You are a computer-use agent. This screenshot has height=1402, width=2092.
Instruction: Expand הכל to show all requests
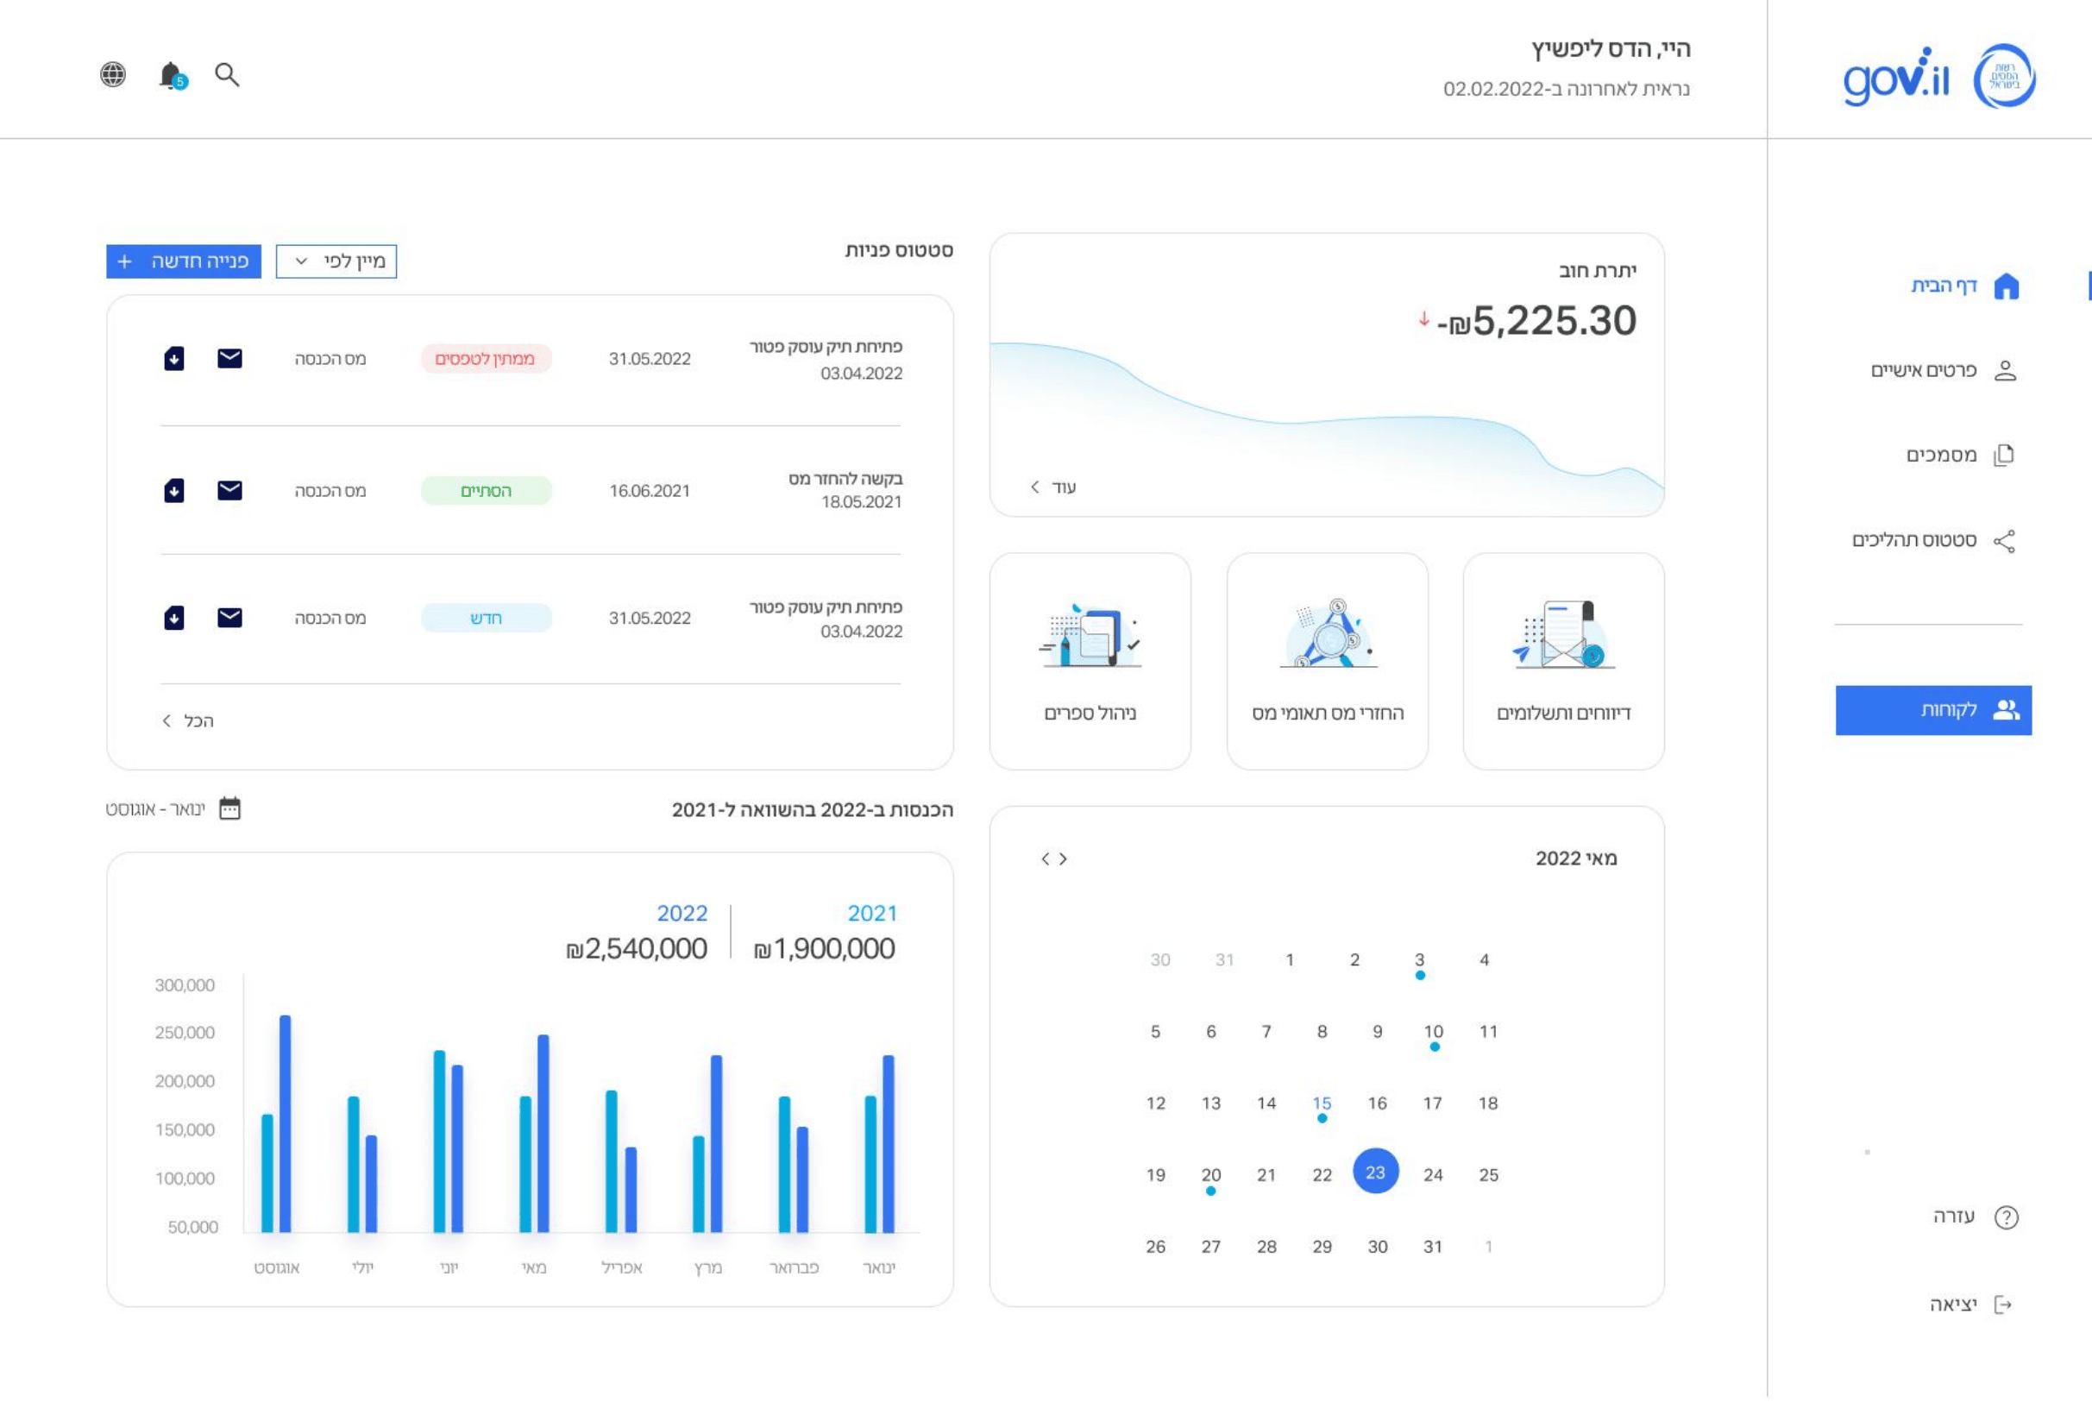click(188, 720)
